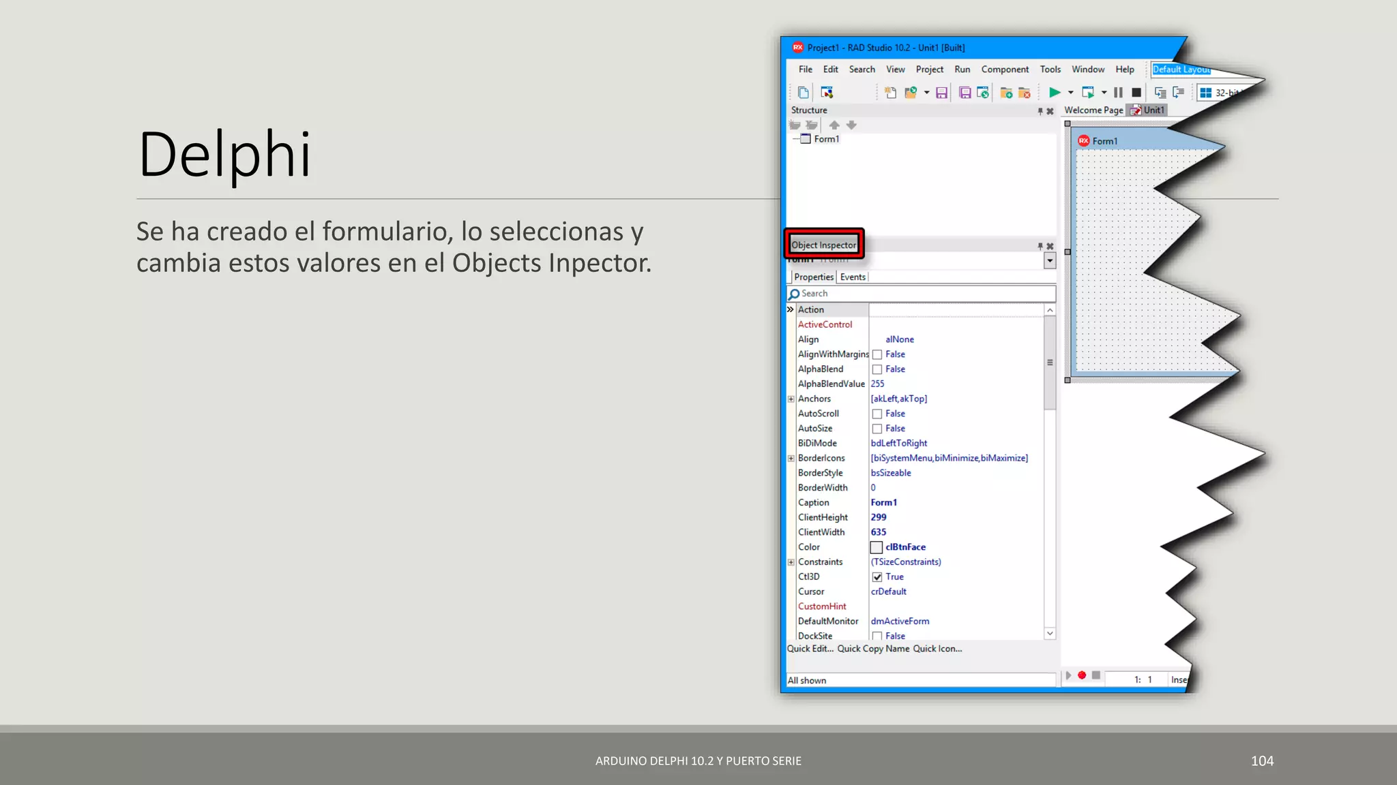Screen dimensions: 1397x785
Task: Click the View Unit toolbar icon
Action: coord(804,92)
